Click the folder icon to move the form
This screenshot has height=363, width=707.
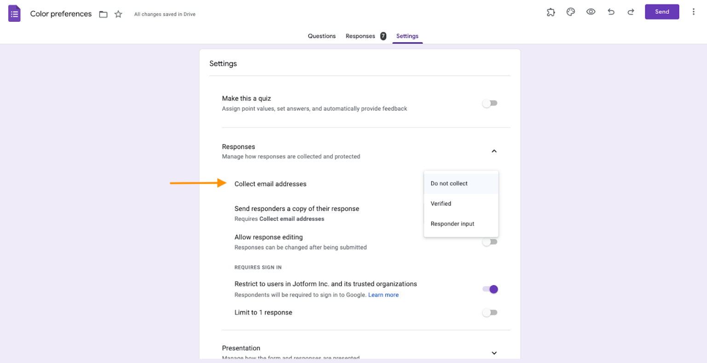[x=103, y=14]
